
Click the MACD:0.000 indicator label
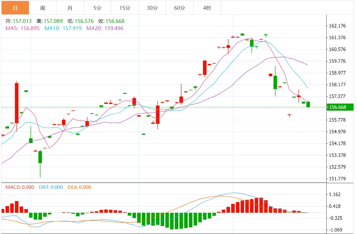tap(20, 187)
